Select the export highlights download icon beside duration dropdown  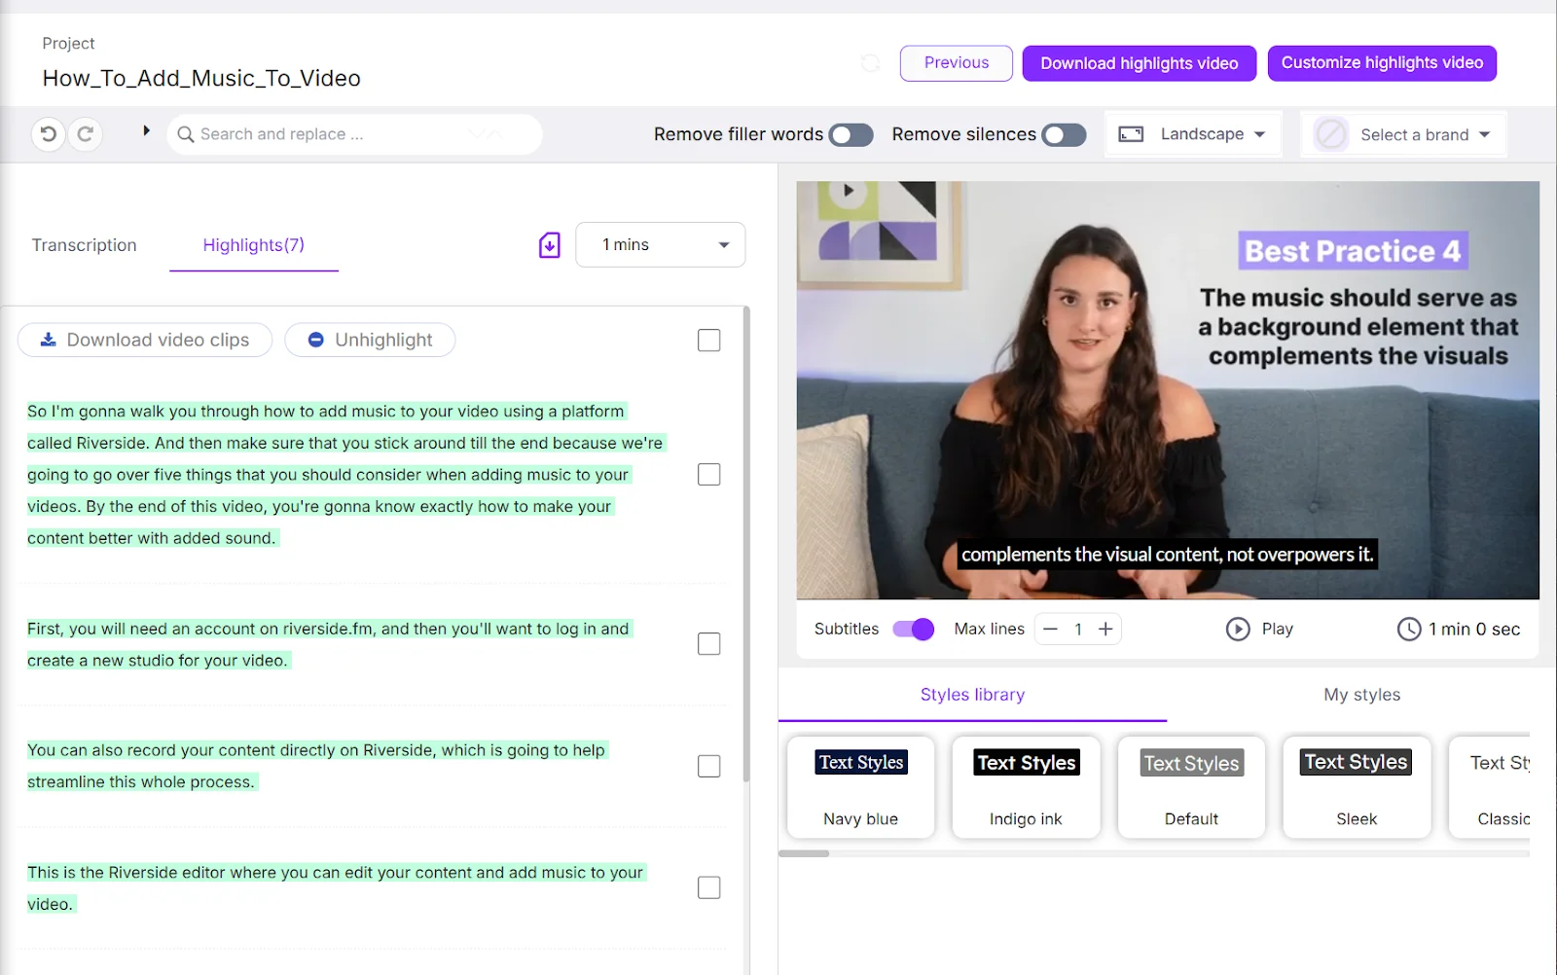pos(548,244)
